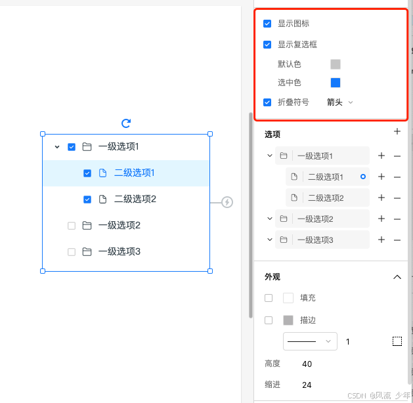
Task: Open the 描边 gray stroke swatch
Action: tap(288, 320)
